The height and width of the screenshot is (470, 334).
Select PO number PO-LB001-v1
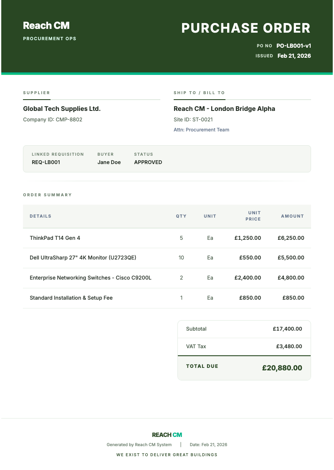coord(294,46)
